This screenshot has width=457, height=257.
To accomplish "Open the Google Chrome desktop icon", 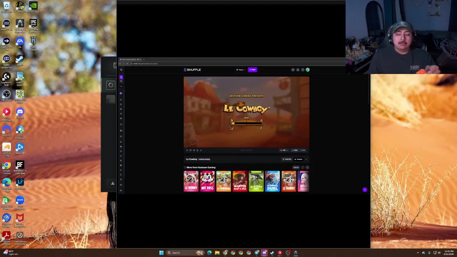I will pyautogui.click(x=6, y=168).
